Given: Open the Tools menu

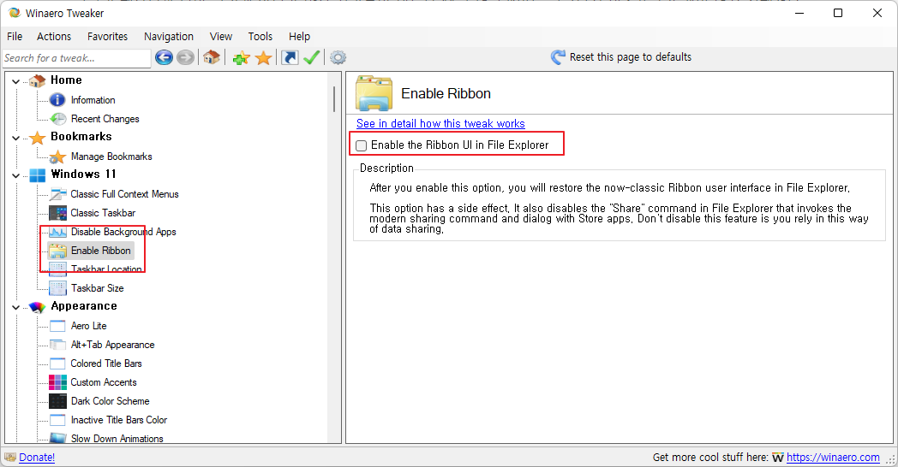Looking at the screenshot, I should tap(260, 37).
